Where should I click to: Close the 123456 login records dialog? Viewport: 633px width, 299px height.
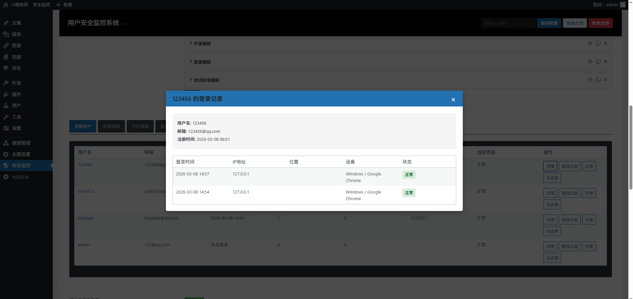tap(453, 100)
